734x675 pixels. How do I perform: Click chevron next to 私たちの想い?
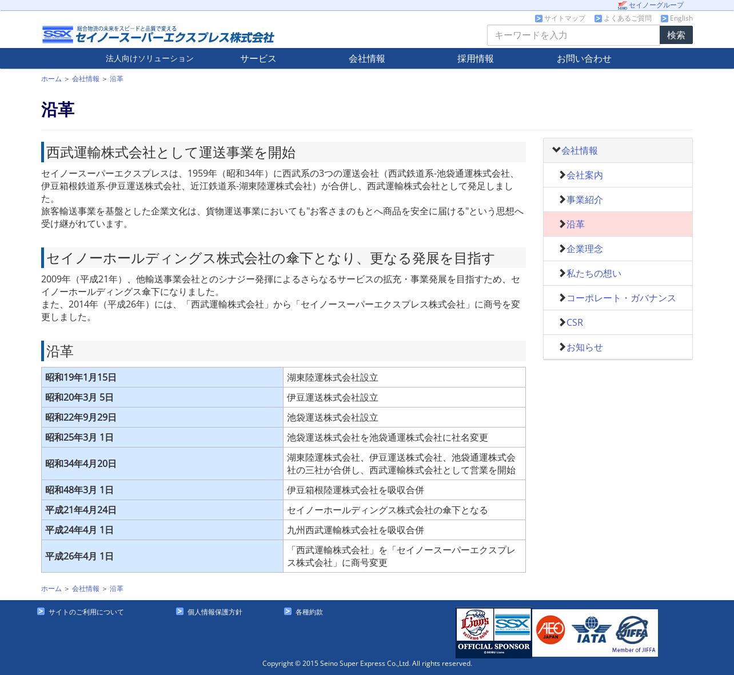tap(563, 273)
